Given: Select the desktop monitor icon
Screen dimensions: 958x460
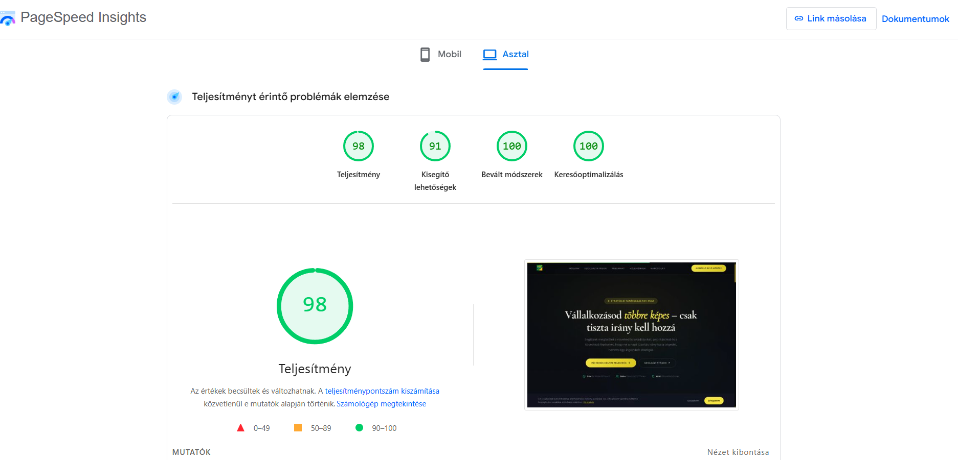Looking at the screenshot, I should 490,54.
